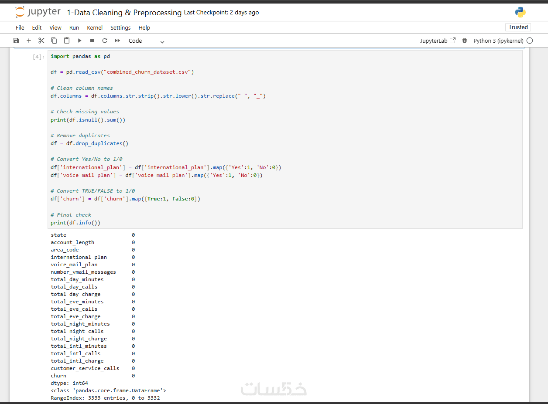The height and width of the screenshot is (404, 548).
Task: Click the Trusted notebook button
Action: [518, 27]
